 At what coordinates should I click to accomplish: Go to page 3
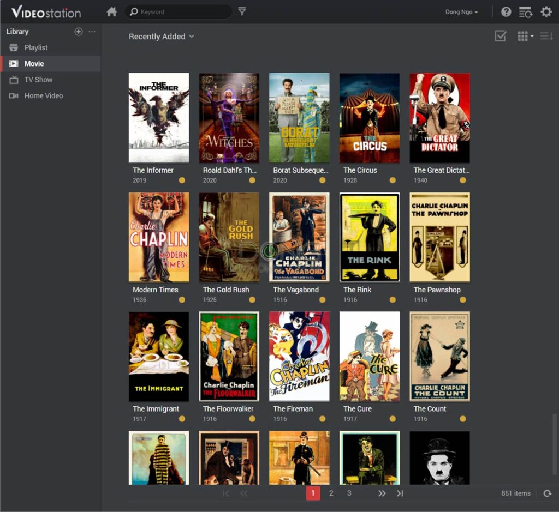point(349,493)
